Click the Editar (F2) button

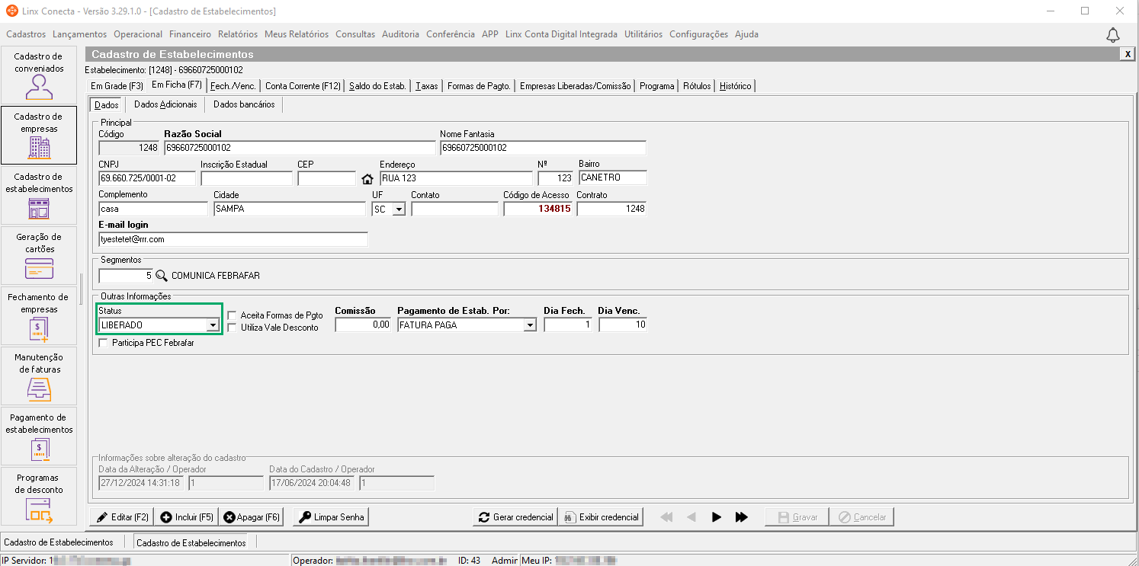pos(121,517)
